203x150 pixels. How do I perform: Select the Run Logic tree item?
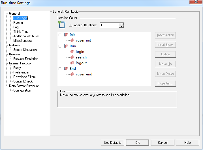[20, 18]
